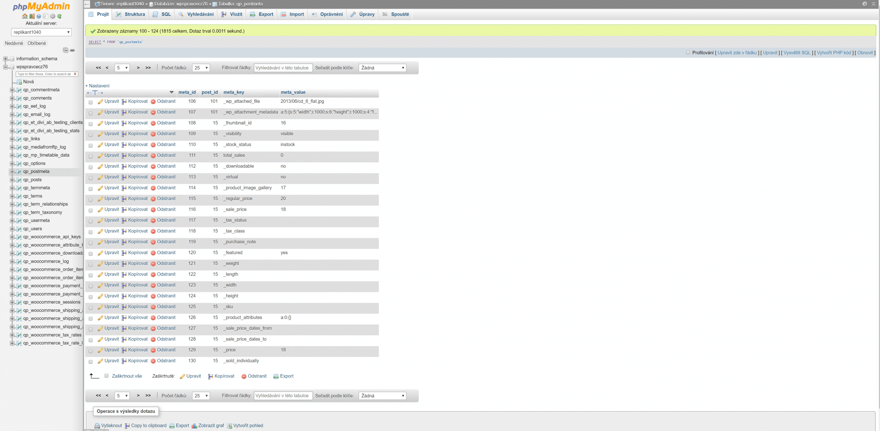Check the row for _sold_individually
This screenshot has height=431, width=880.
[91, 362]
